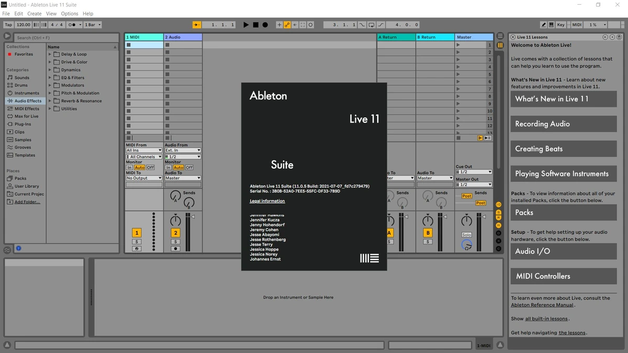Toggle track 2 activator button

tap(175, 233)
